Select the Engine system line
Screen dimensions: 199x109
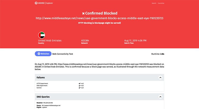[42, 107]
